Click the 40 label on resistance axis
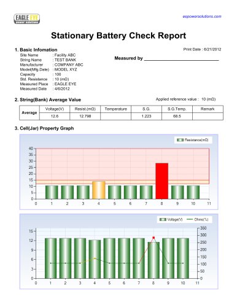 [x=31, y=149]
